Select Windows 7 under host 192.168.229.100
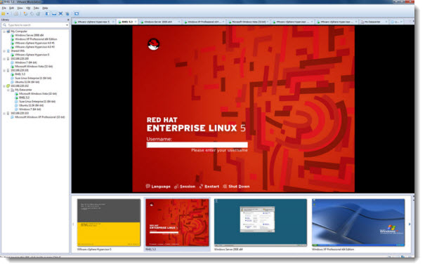This screenshot has width=425, height=268. (26, 62)
